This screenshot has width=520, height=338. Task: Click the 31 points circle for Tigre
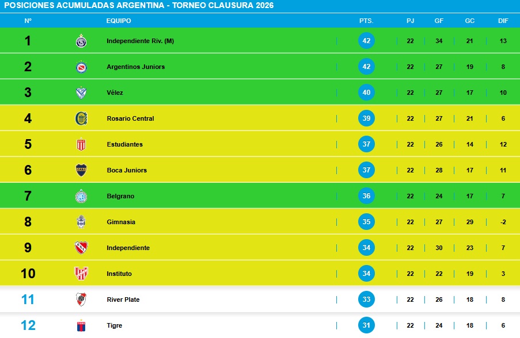(366, 325)
